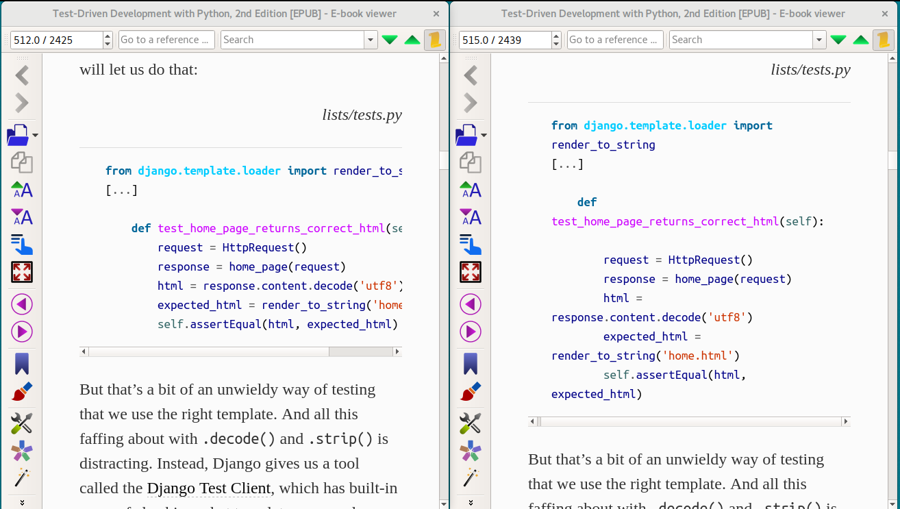Click Go to a reference field, left viewer
This screenshot has height=509, width=900.
click(x=166, y=40)
